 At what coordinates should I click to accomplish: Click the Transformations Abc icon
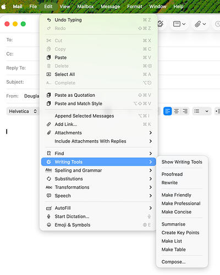tap(49, 187)
